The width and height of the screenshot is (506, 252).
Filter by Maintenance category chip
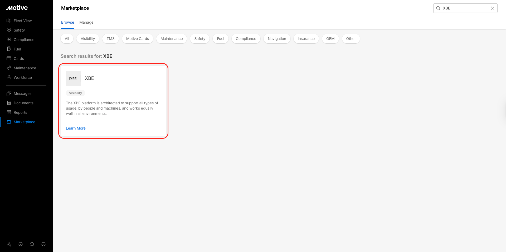click(x=172, y=39)
